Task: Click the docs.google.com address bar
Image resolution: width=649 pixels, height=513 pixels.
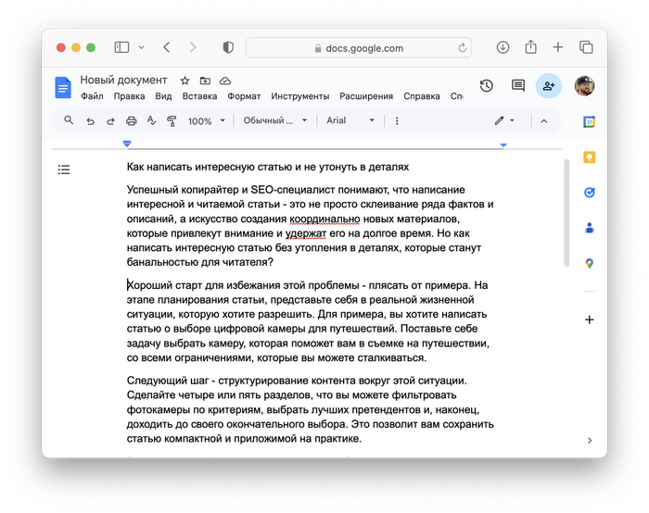Action: pyautogui.click(x=359, y=48)
